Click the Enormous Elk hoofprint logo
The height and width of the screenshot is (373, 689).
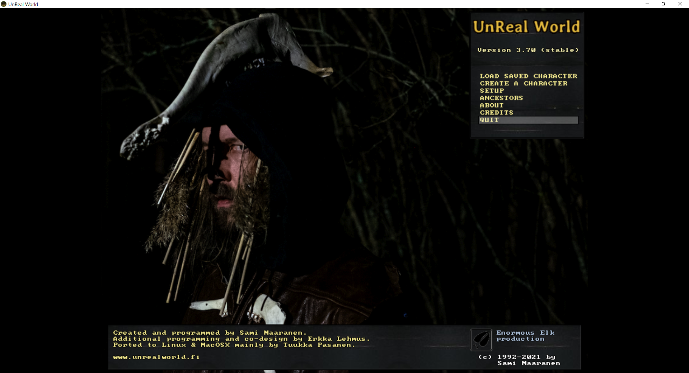pyautogui.click(x=481, y=339)
